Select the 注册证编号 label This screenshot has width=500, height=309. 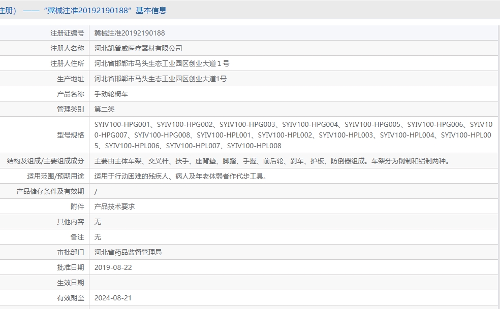67,33
